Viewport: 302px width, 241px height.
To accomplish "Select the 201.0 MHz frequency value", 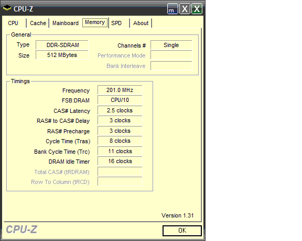I will (120, 90).
